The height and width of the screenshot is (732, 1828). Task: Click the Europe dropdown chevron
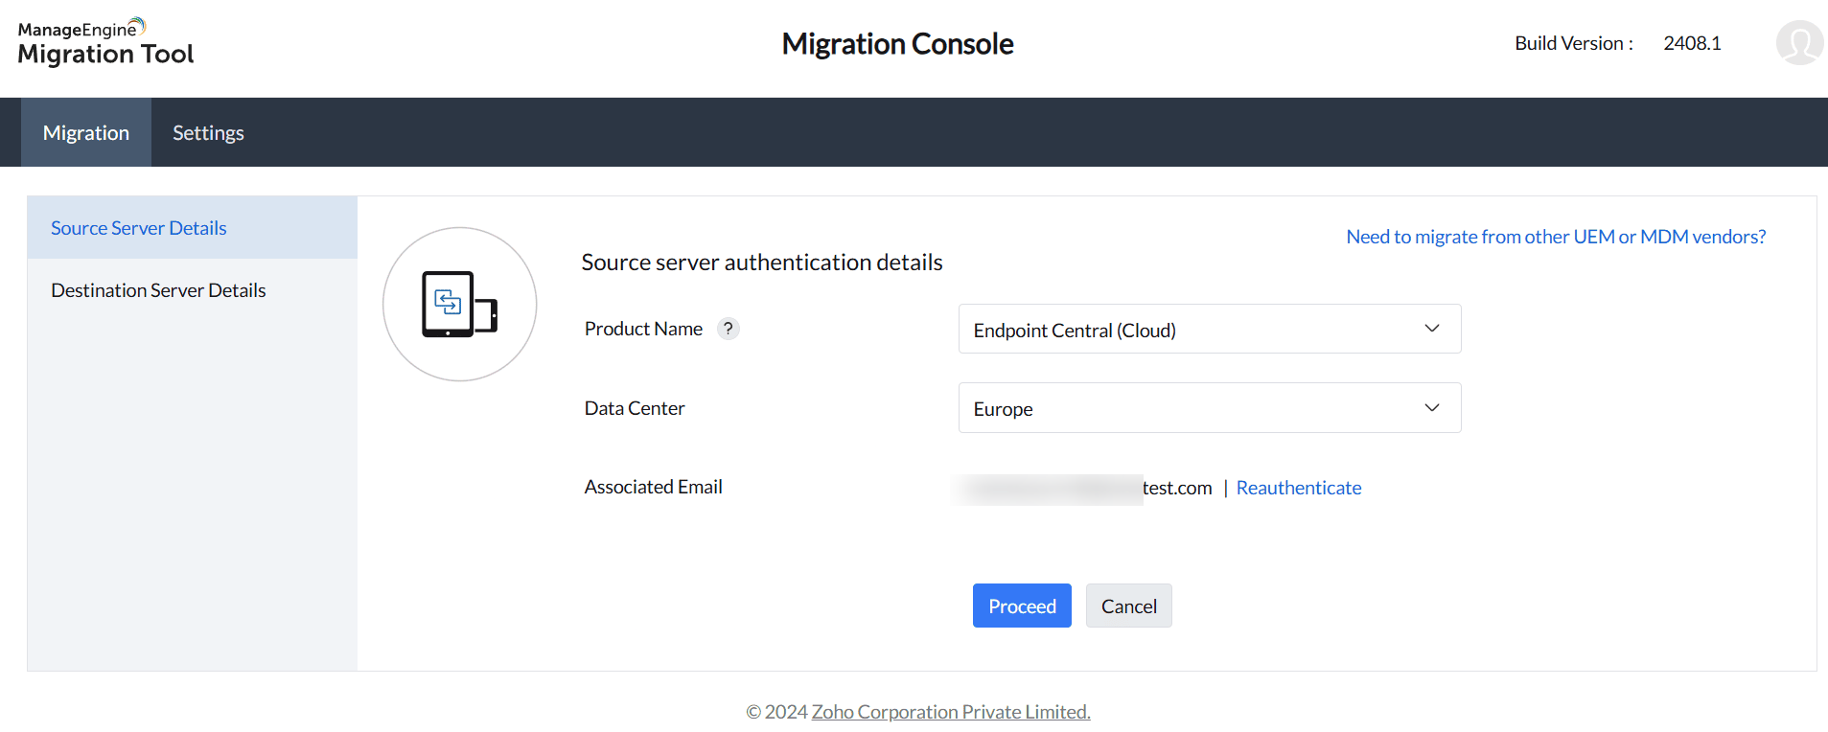tap(1431, 408)
